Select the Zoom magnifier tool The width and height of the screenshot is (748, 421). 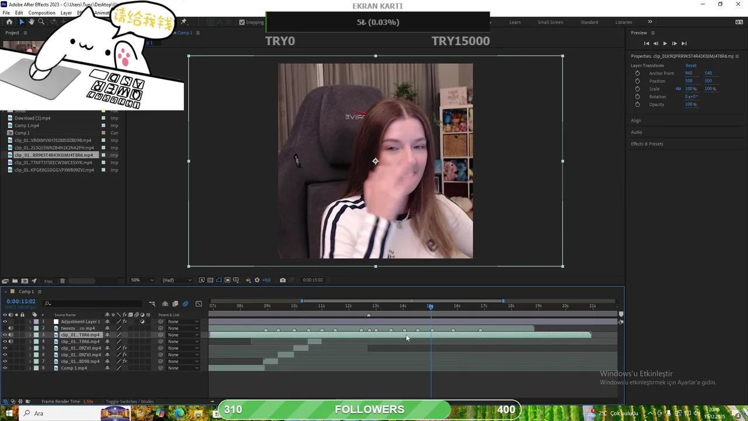tap(41, 22)
